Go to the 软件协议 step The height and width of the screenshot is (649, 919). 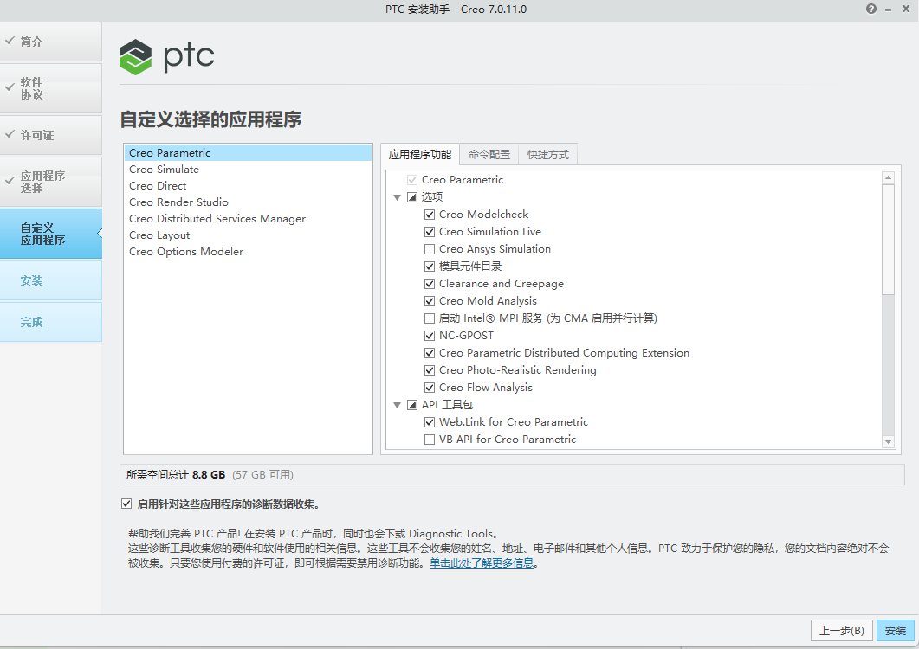51,88
